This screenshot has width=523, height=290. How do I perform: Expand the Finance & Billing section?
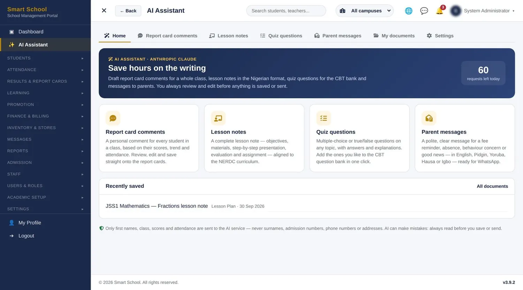(x=45, y=116)
